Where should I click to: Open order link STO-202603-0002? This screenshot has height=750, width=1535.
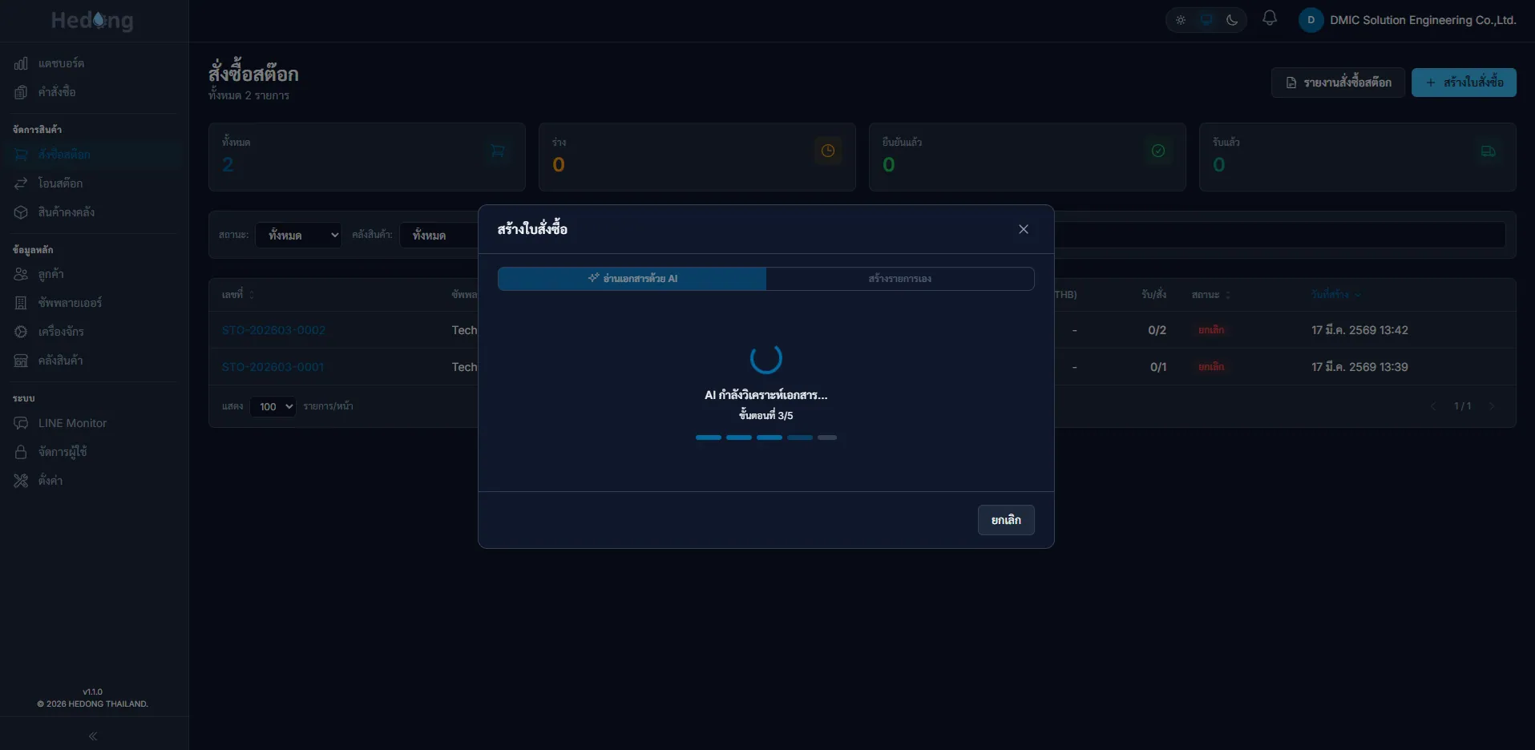pos(273,330)
